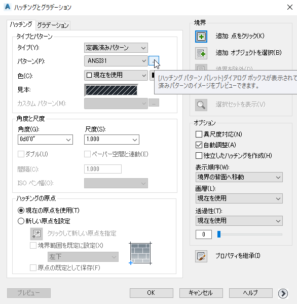Expand the 表示順序 dropdown
The image size is (297, 304).
tap(239, 177)
